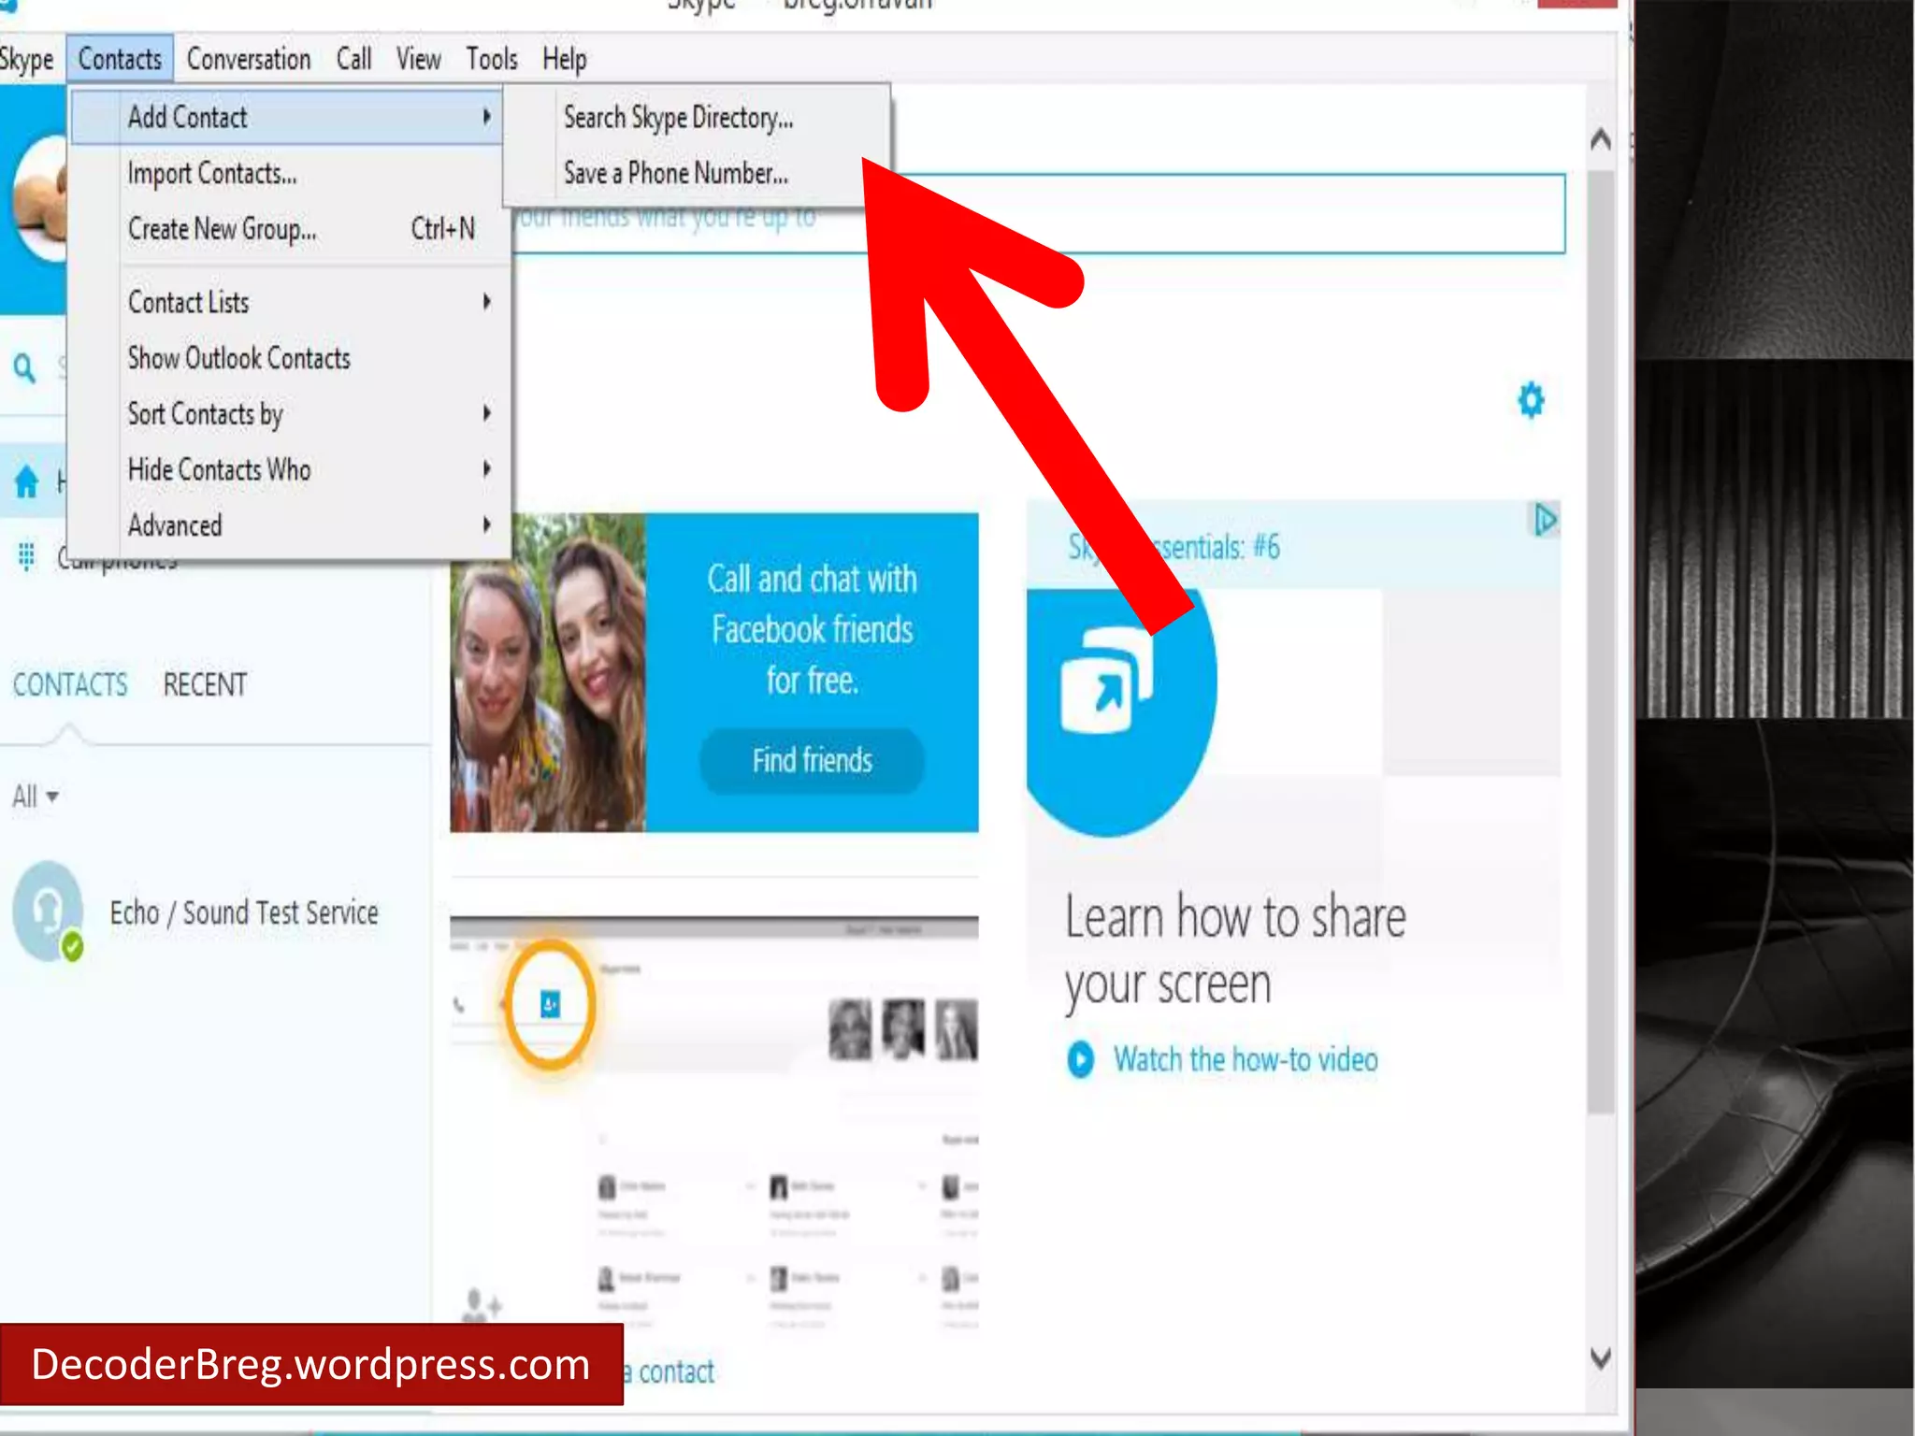Click the scrollbar up arrow
The height and width of the screenshot is (1436, 1915).
point(1601,140)
